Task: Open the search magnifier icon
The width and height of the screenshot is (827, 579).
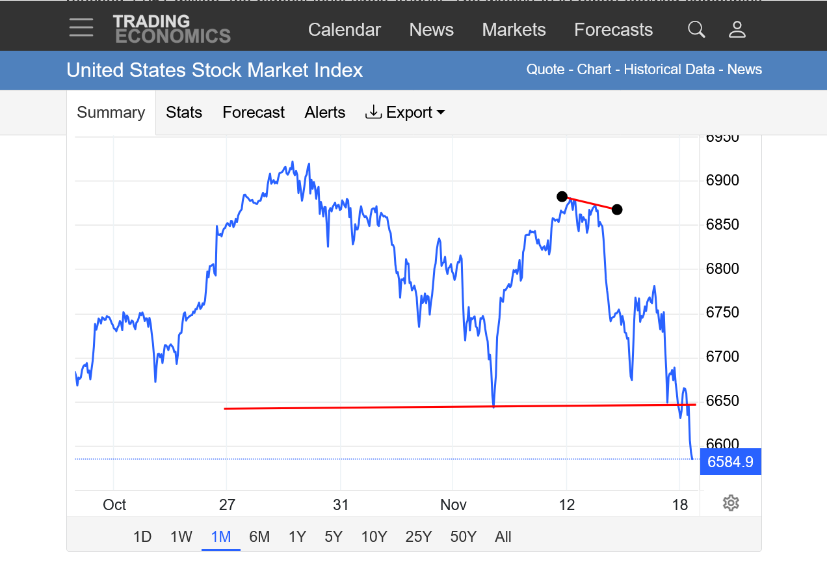Action: [696, 29]
